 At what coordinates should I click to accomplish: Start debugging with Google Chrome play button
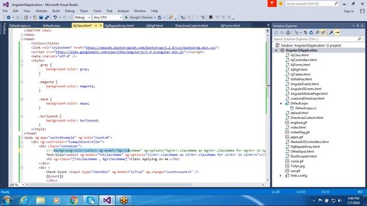126,18
